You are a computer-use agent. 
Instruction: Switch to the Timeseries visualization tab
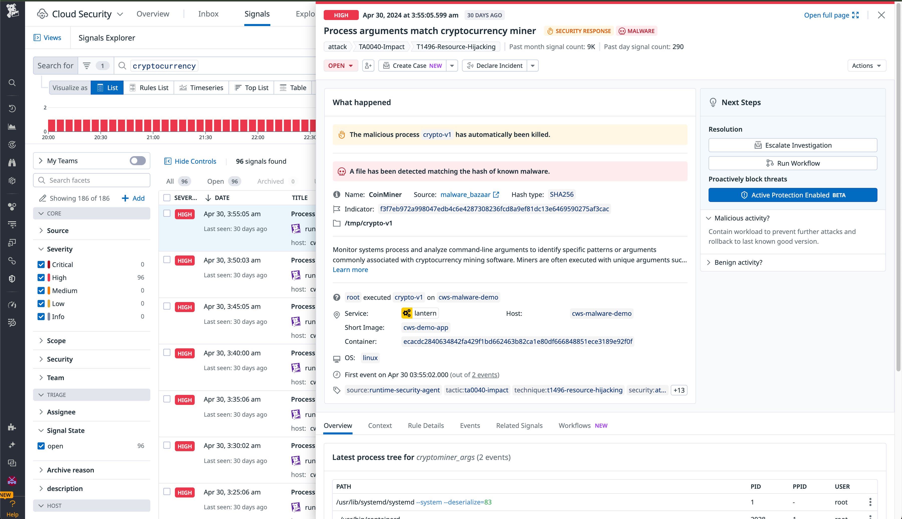(x=202, y=88)
